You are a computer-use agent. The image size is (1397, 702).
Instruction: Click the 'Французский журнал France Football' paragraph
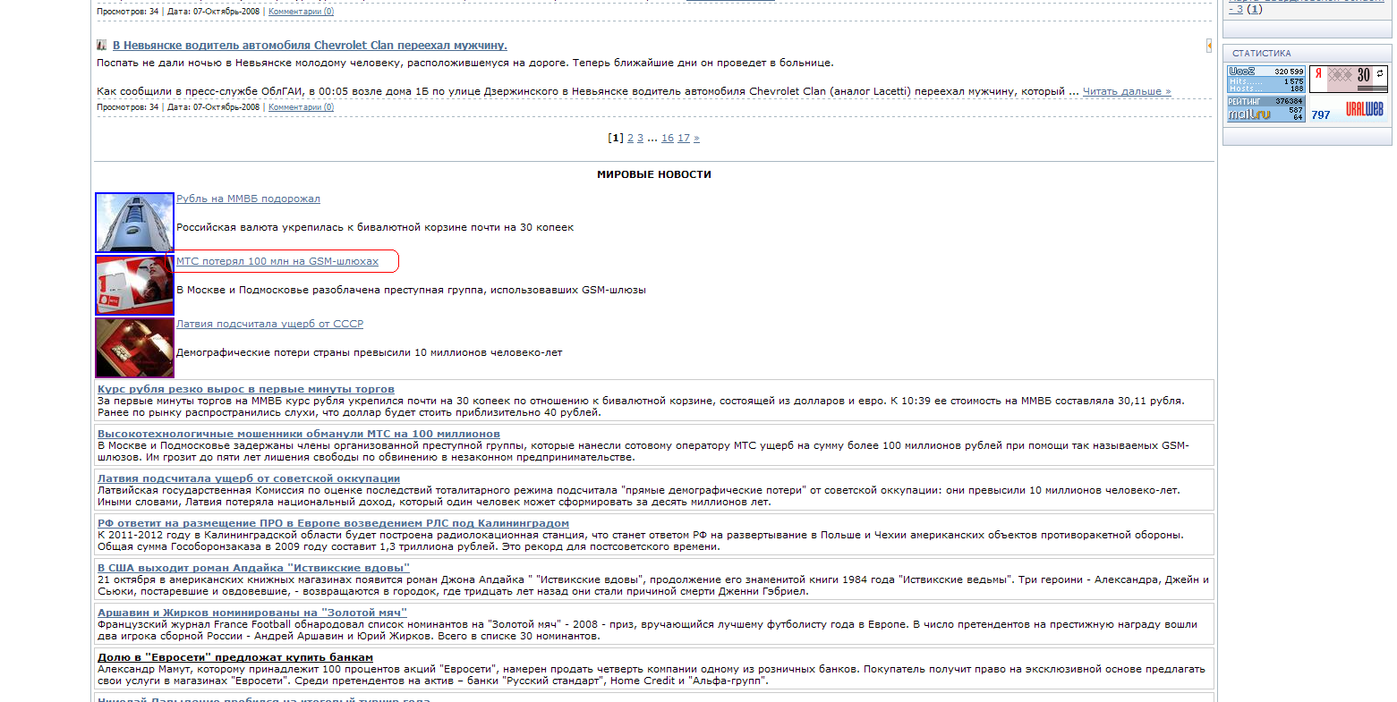[647, 630]
